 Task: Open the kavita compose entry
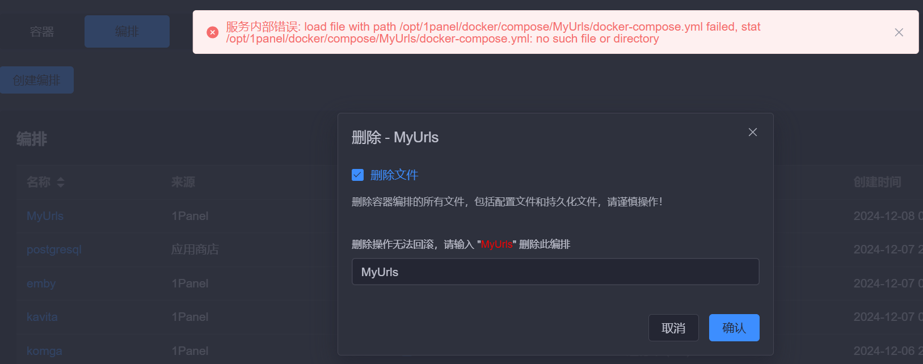[42, 317]
